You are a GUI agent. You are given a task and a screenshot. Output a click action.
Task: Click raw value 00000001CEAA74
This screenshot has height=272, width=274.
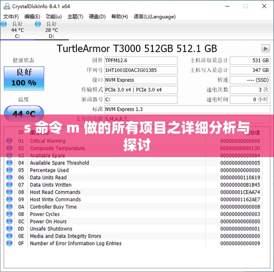coord(240,192)
